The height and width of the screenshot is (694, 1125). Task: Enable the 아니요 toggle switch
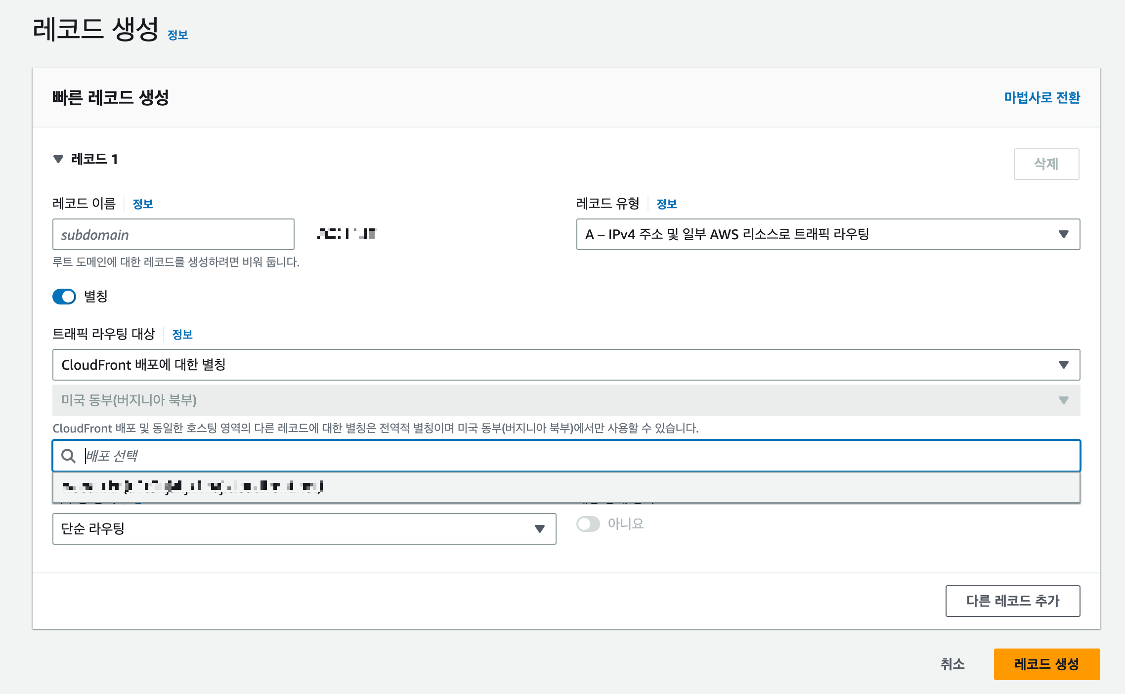588,524
